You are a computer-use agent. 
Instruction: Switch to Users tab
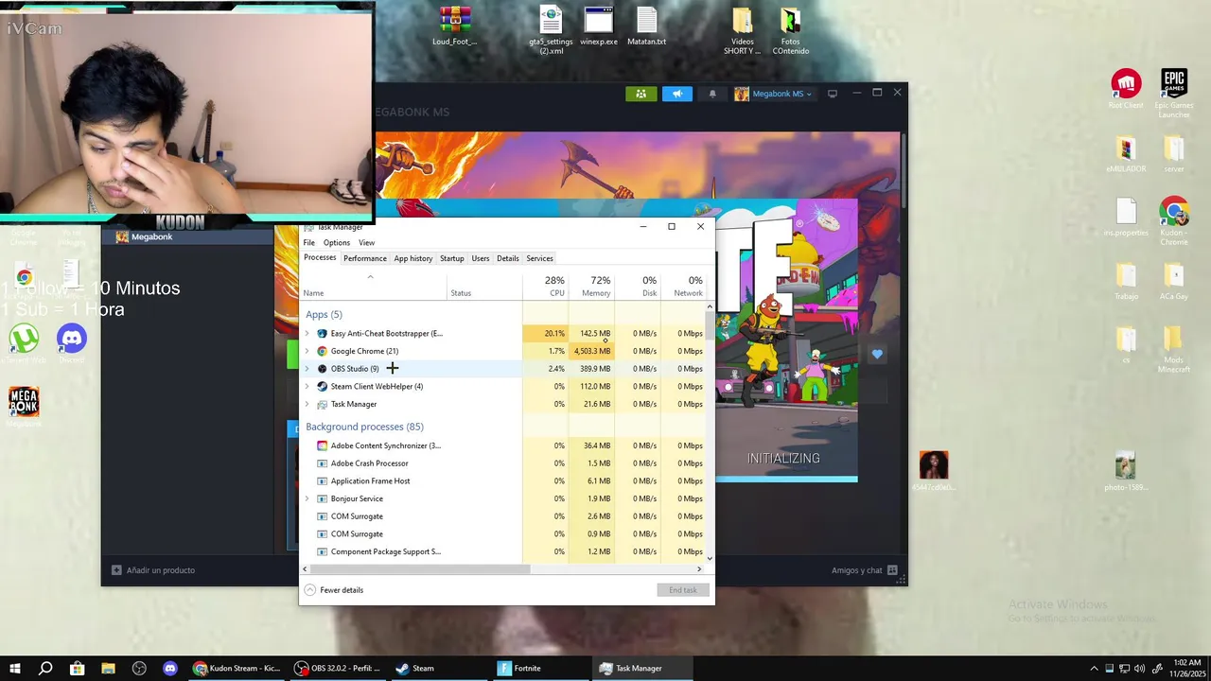click(x=481, y=258)
